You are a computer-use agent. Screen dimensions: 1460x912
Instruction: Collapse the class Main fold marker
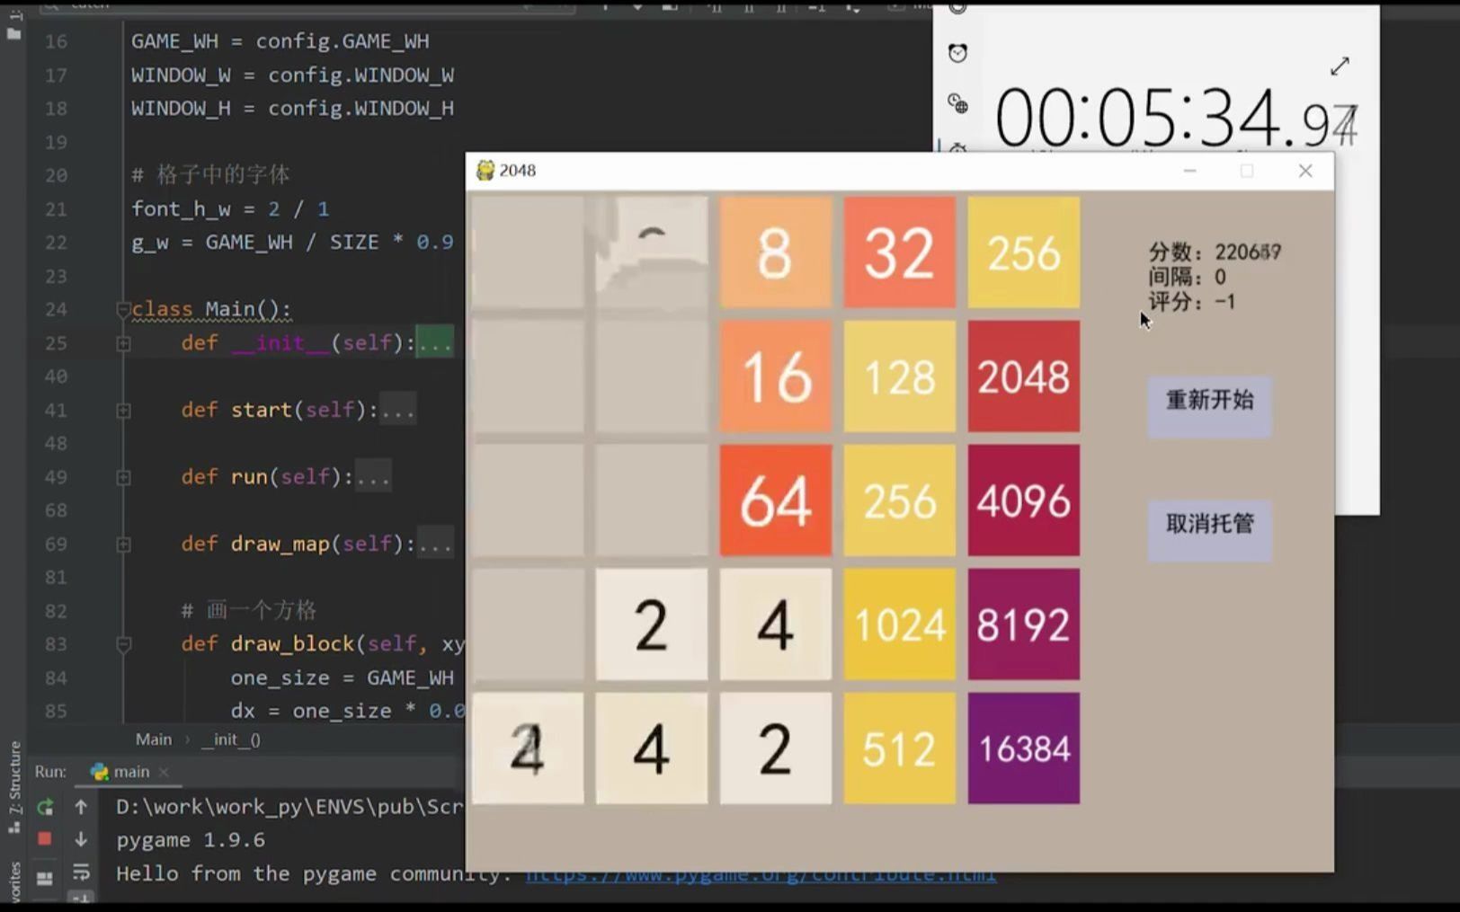pos(123,309)
